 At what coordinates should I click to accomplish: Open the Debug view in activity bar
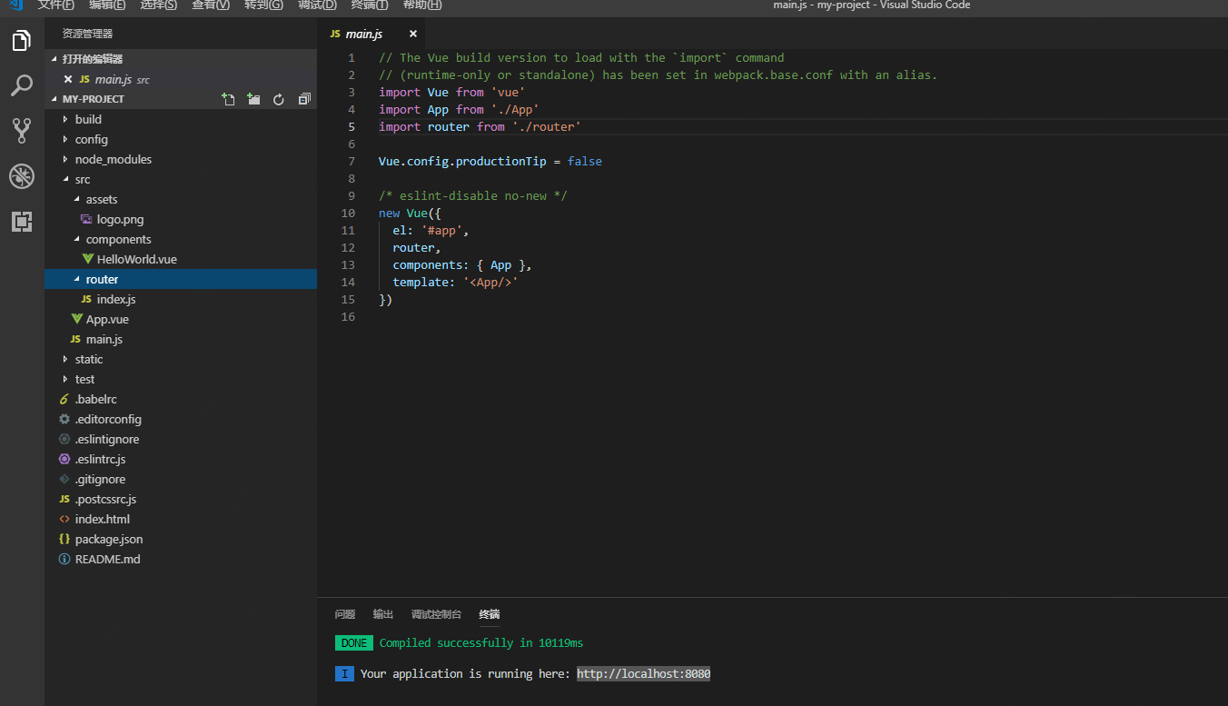pyautogui.click(x=22, y=176)
